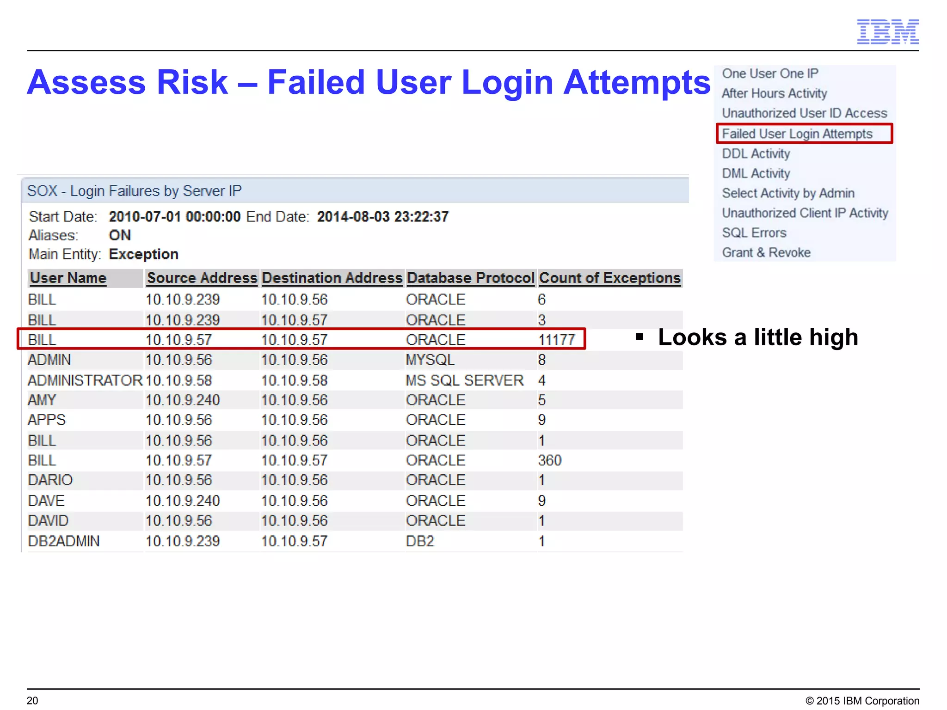
Task: Open the One User One IP report
Action: pos(770,73)
